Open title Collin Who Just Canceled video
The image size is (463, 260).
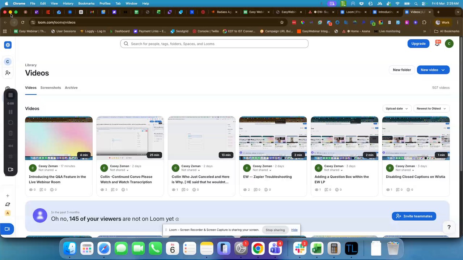[x=200, y=179]
